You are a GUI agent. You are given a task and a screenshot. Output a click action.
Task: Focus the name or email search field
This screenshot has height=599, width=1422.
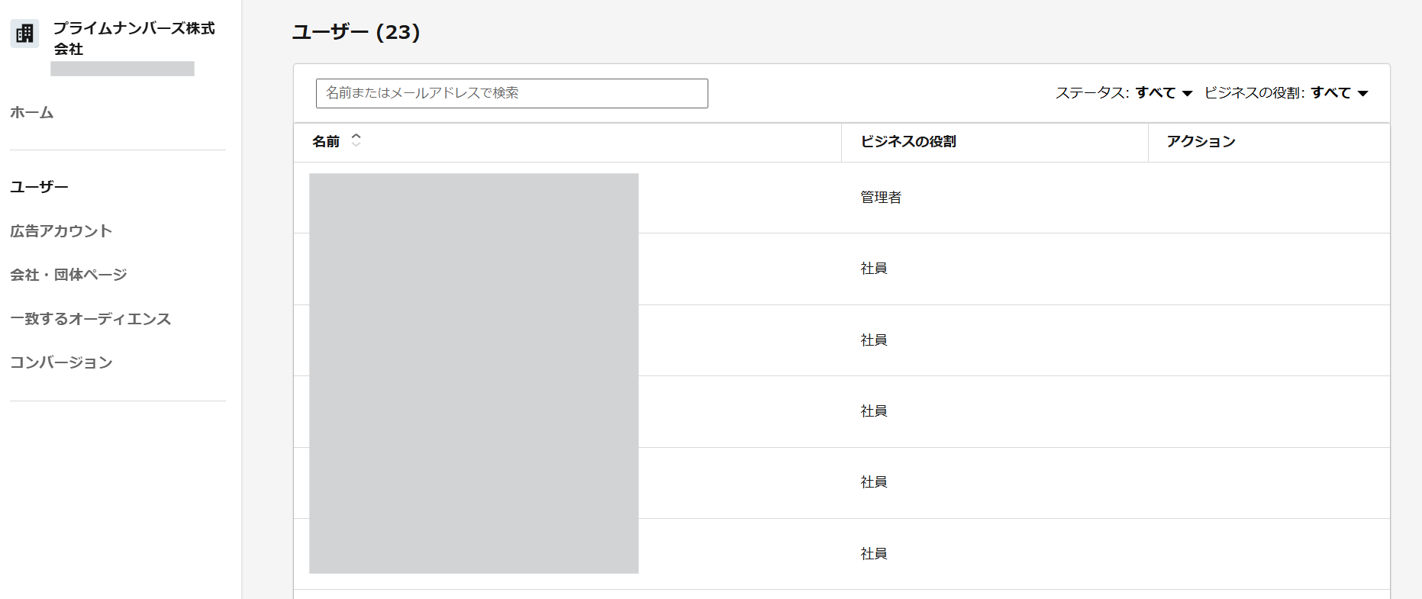coord(511,93)
